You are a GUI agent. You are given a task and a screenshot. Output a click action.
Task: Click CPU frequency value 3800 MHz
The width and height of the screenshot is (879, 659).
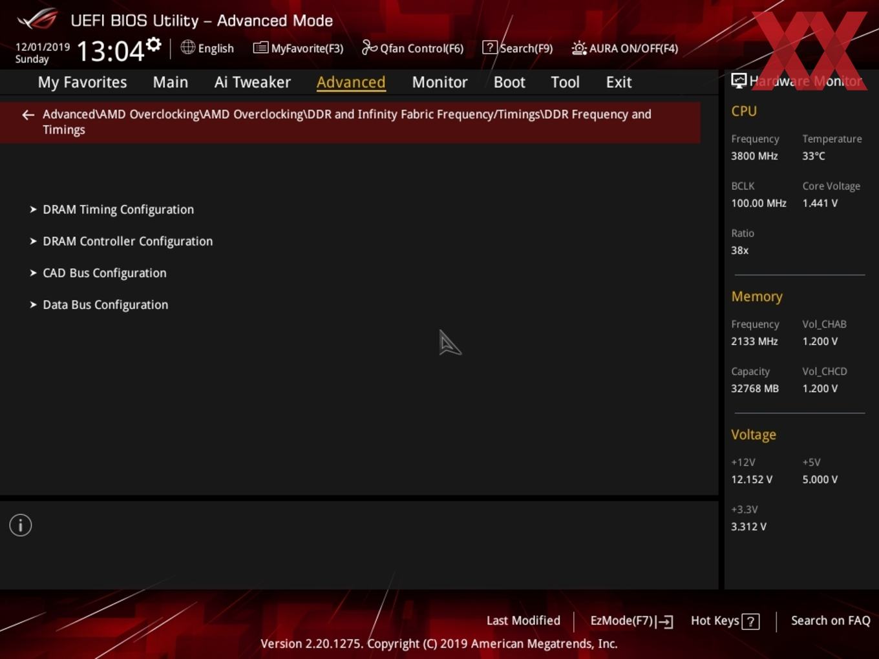[x=754, y=156]
